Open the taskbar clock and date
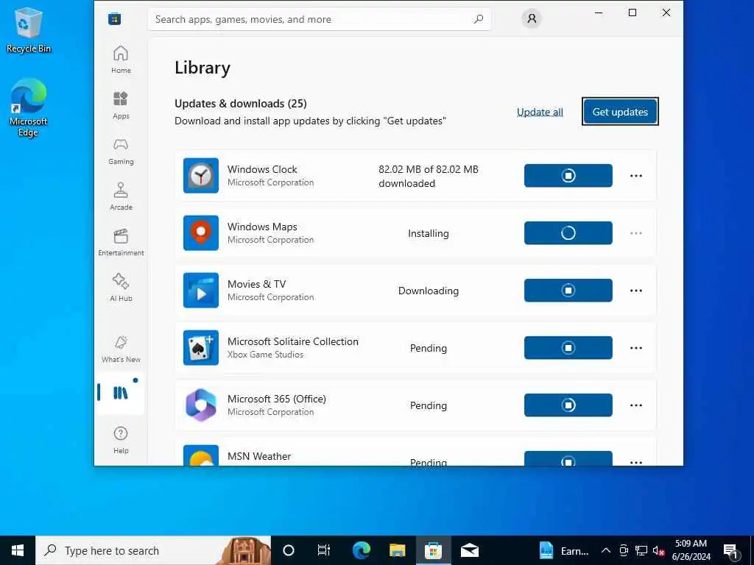754x565 pixels. click(691, 550)
